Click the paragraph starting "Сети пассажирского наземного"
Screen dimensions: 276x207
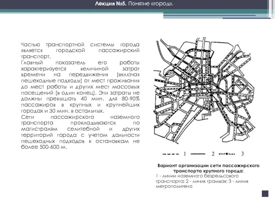(80, 132)
